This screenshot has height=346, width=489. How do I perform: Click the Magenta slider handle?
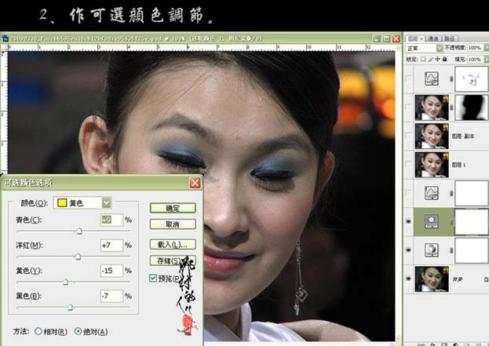pos(77,256)
